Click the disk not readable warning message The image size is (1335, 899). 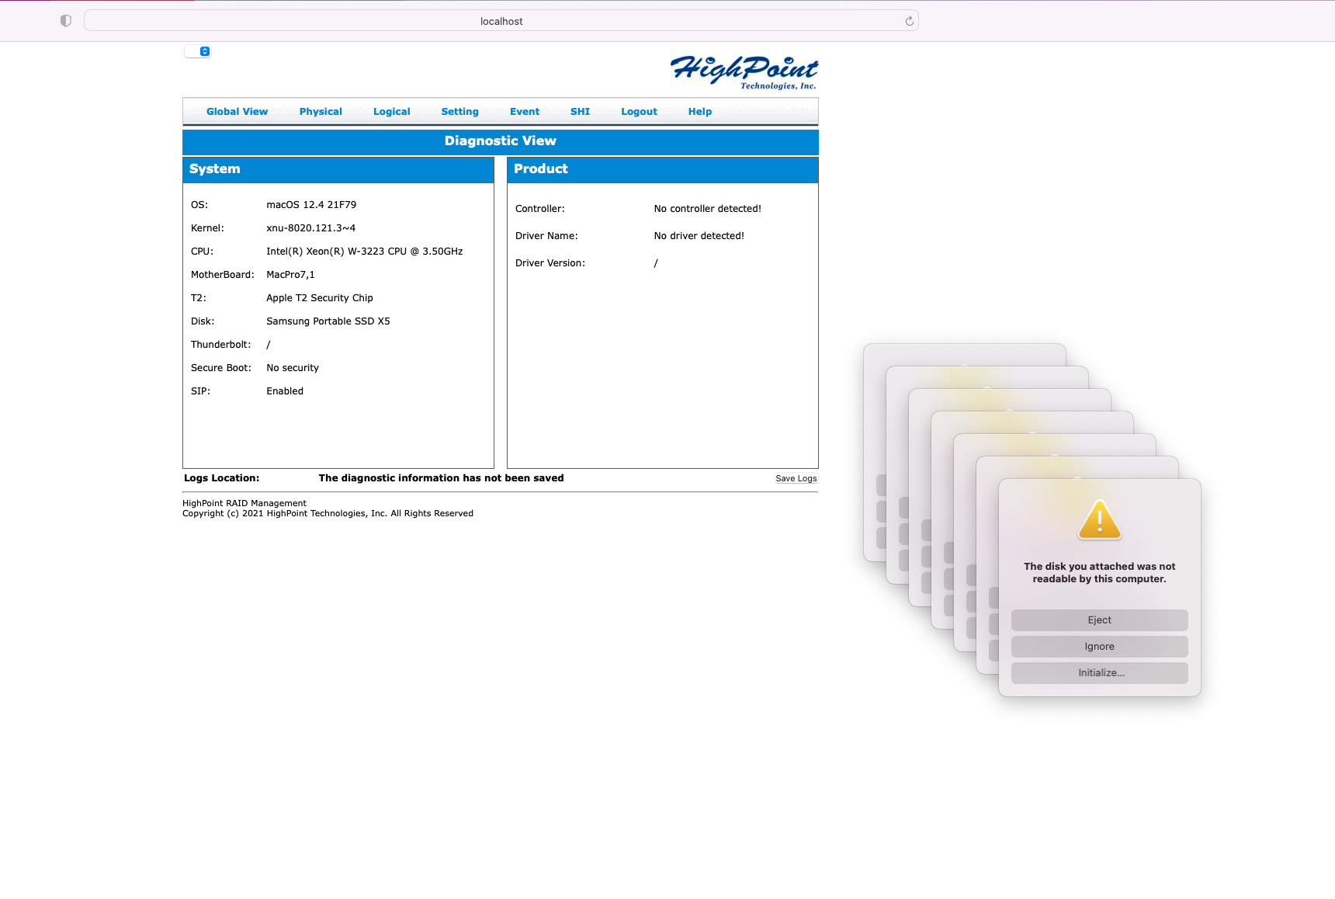pyautogui.click(x=1099, y=573)
